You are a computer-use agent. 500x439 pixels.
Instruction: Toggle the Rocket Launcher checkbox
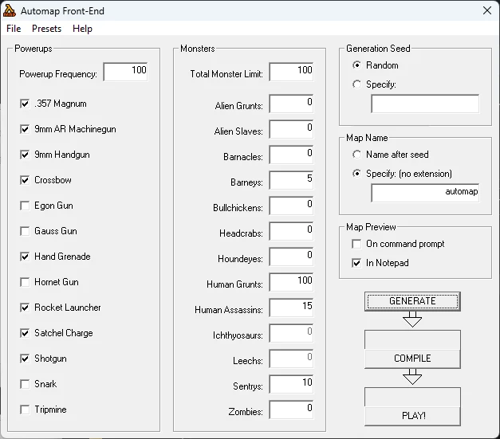[x=25, y=308]
